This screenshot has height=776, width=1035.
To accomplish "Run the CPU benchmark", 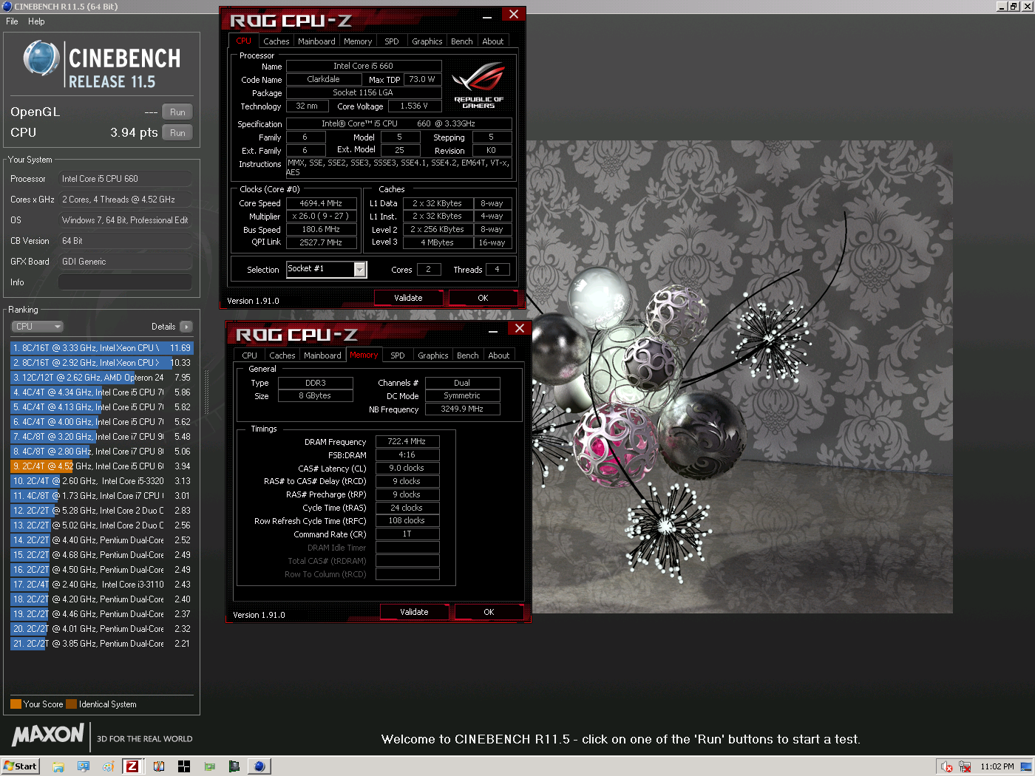I will [x=177, y=133].
